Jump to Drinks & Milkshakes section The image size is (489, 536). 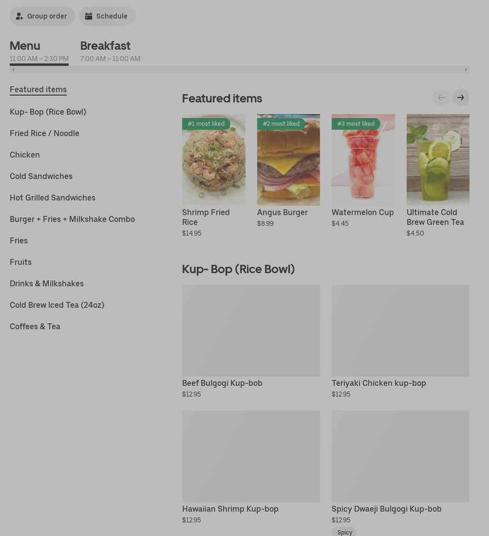tap(46, 284)
